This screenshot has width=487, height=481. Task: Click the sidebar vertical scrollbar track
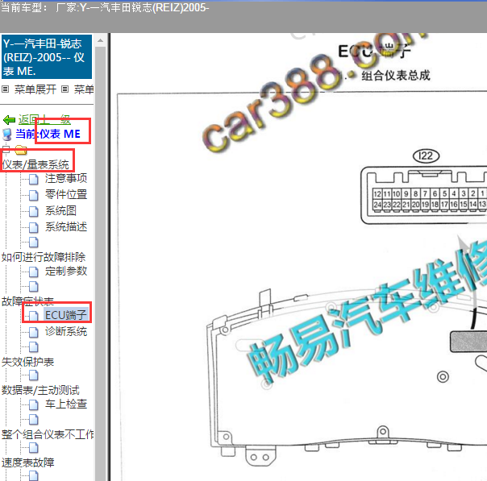coord(100,263)
